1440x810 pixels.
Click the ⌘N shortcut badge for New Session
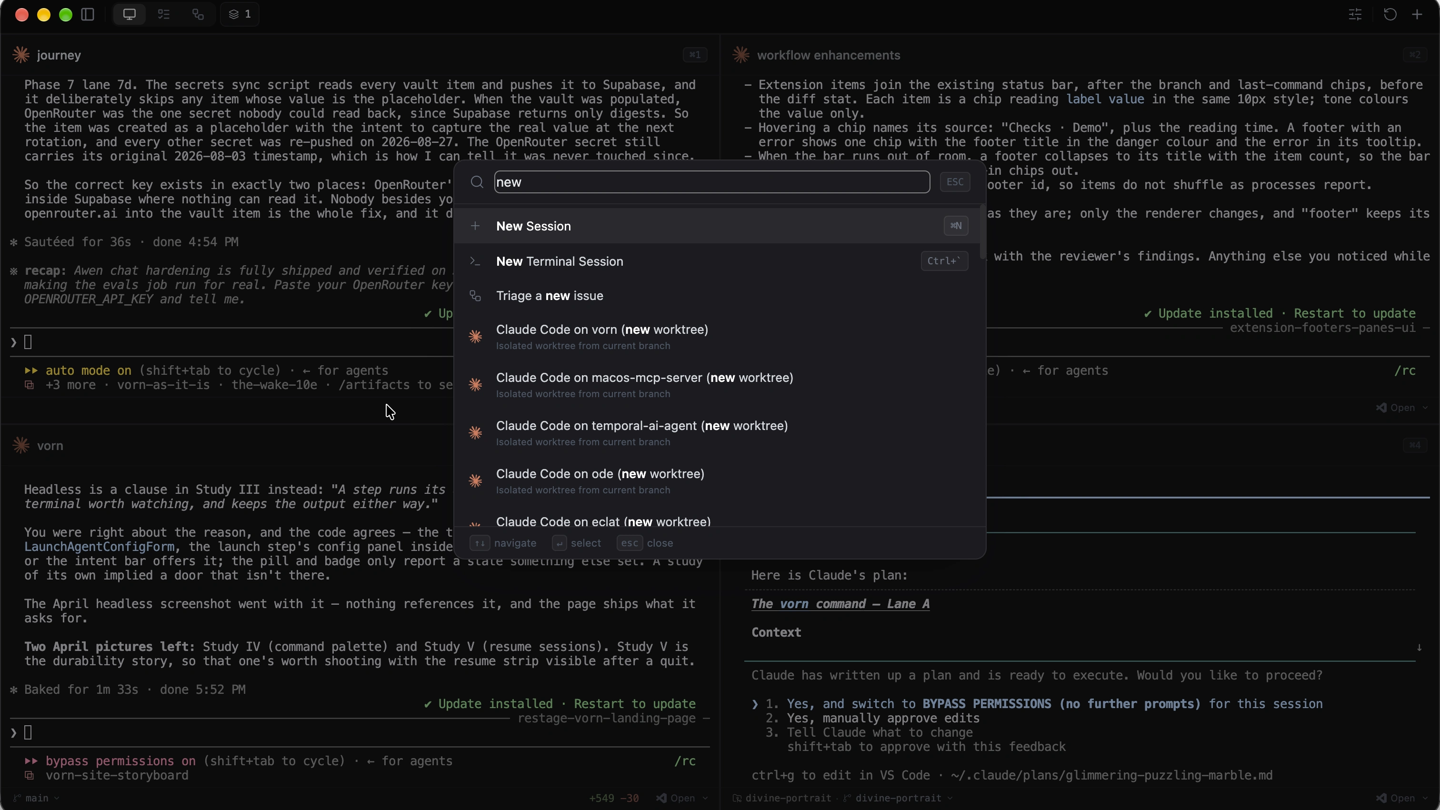[x=956, y=226]
